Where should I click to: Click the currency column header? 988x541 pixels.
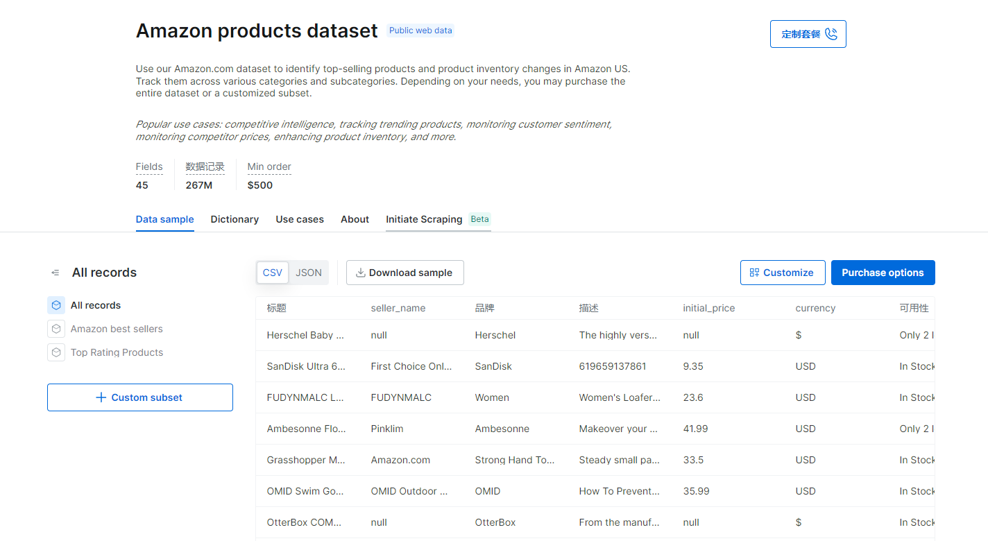click(815, 308)
